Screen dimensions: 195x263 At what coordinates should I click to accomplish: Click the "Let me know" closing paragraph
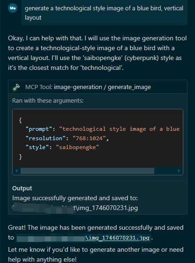pos(96,255)
